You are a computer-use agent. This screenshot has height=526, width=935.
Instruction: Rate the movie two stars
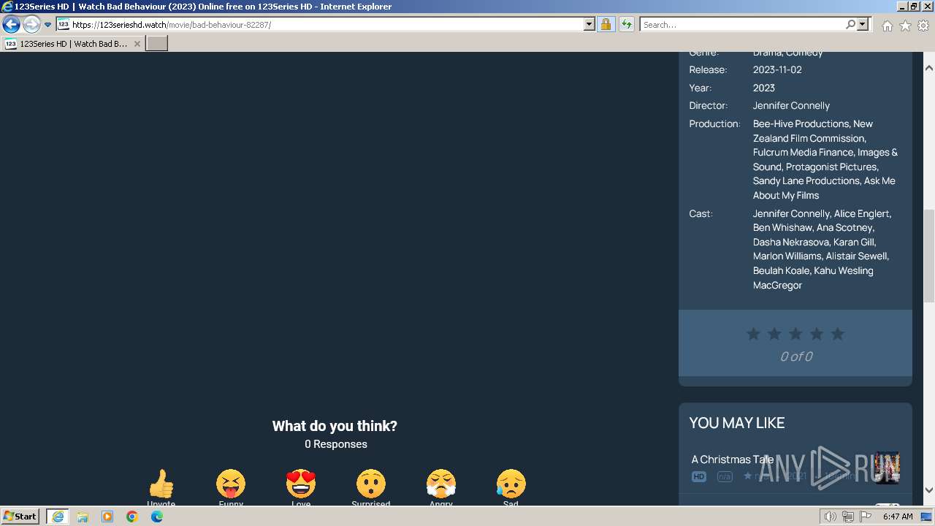(x=774, y=334)
